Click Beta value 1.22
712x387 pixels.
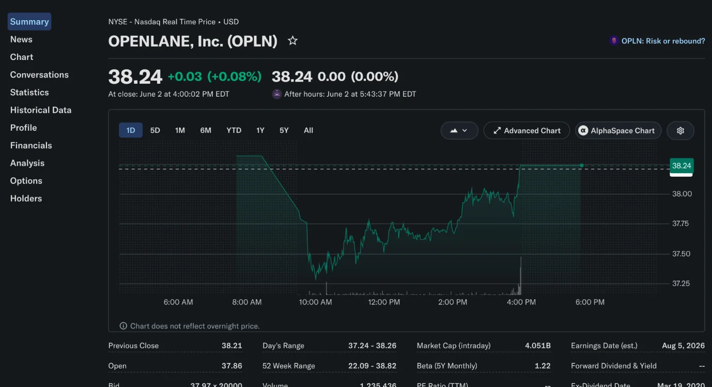pyautogui.click(x=543, y=366)
